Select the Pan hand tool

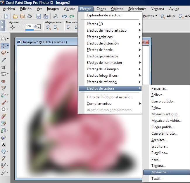[x=4, y=39]
